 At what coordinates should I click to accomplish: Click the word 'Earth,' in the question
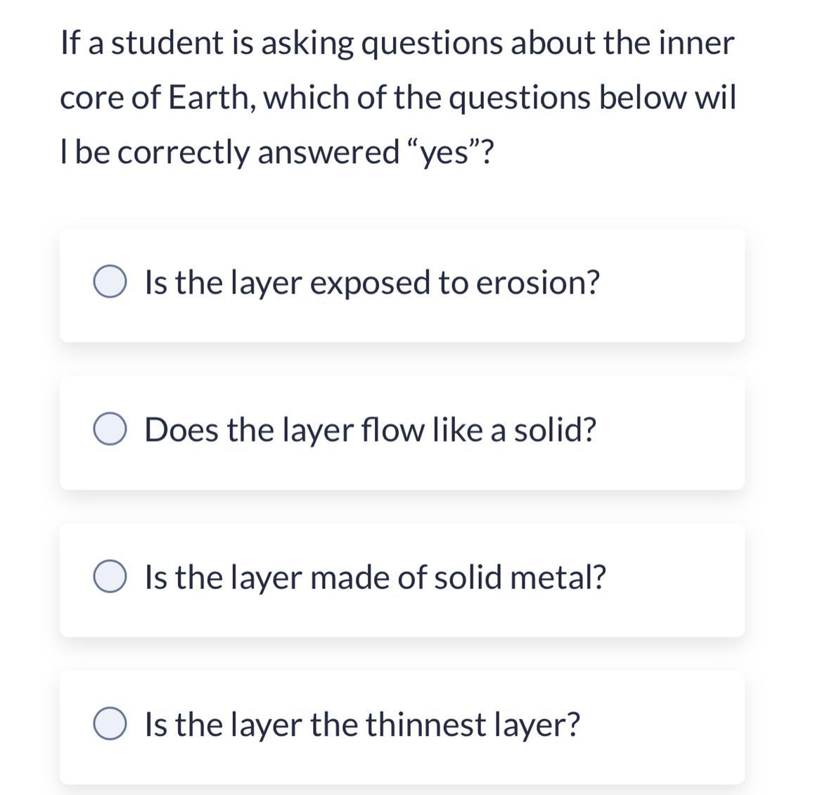coord(211,97)
